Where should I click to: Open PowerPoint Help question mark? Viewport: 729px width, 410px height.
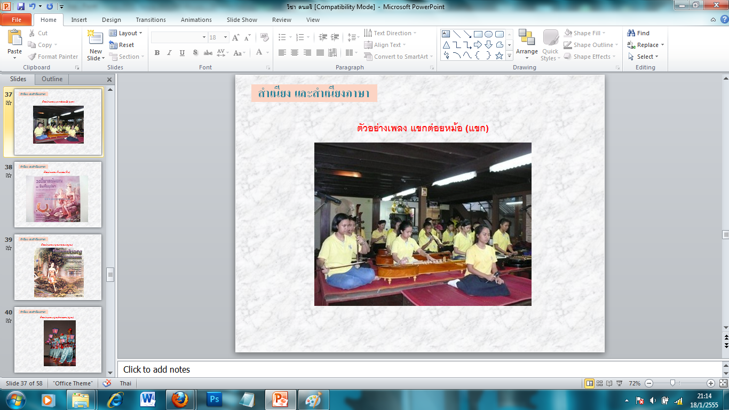click(x=723, y=20)
